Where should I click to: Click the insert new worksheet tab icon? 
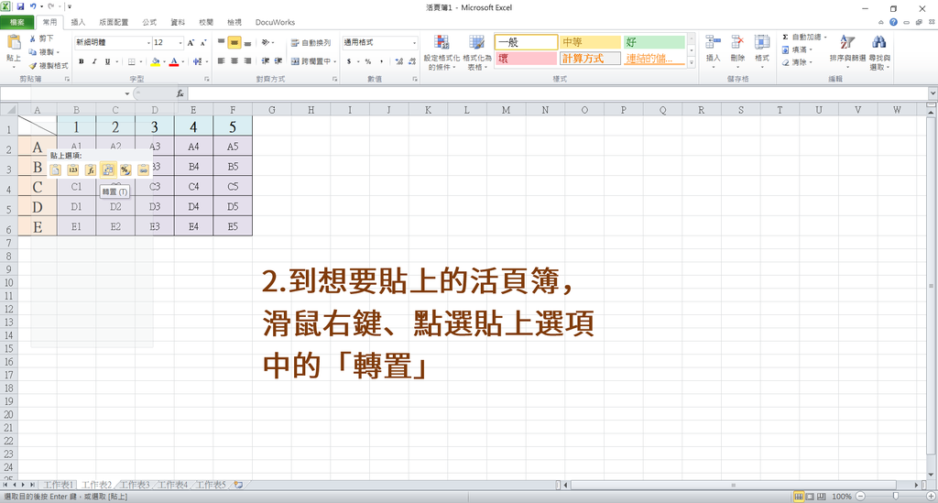(239, 485)
